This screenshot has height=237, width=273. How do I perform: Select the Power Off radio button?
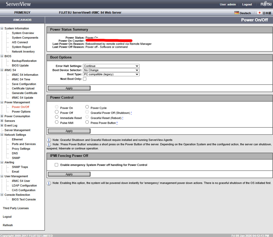pyautogui.click(x=57, y=112)
